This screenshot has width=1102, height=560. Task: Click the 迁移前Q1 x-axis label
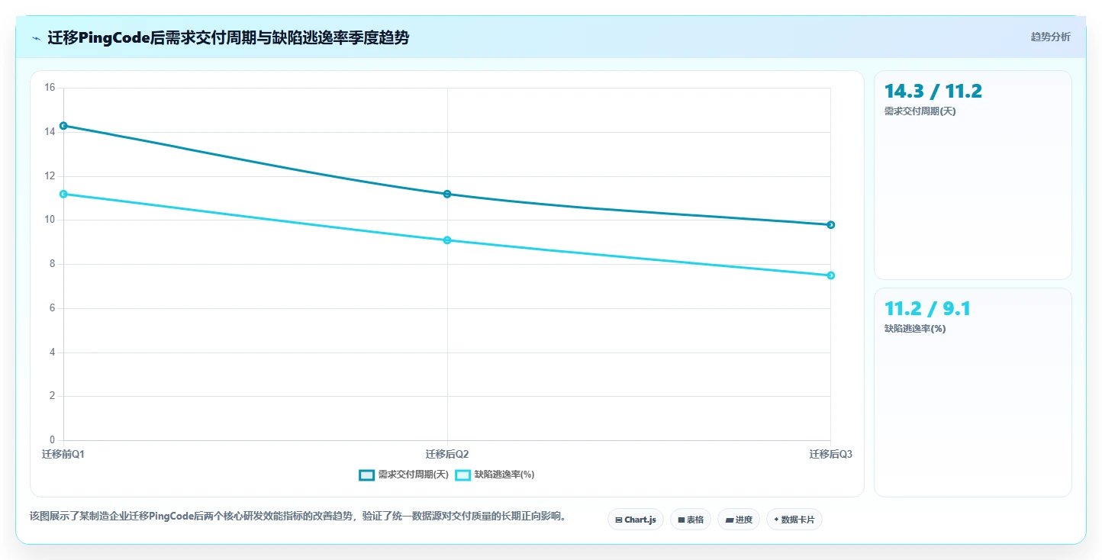(63, 455)
